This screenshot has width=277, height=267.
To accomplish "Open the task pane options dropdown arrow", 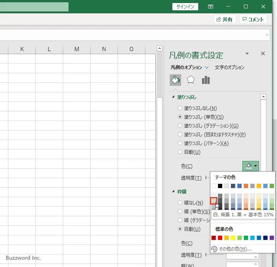I will click(x=247, y=53).
